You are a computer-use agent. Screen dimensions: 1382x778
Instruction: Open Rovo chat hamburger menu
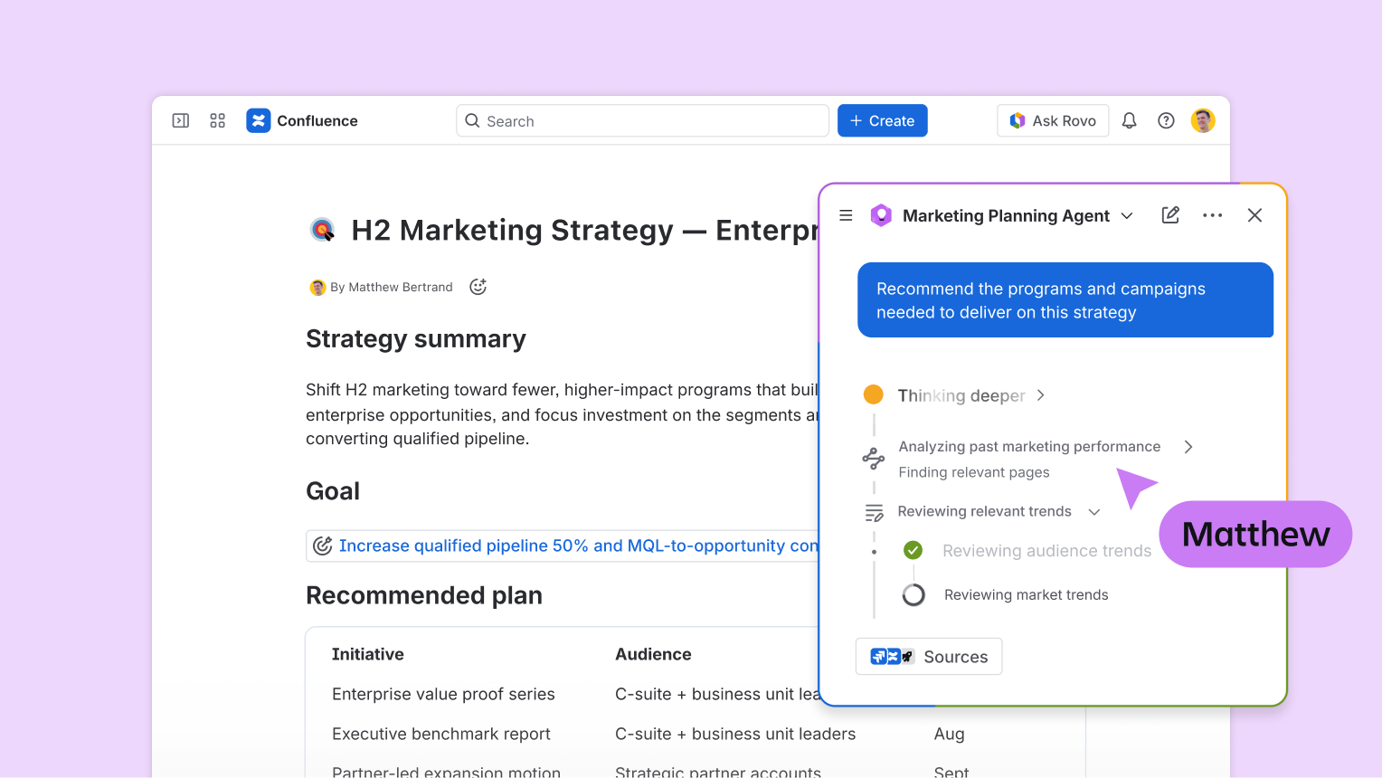pyautogui.click(x=846, y=215)
